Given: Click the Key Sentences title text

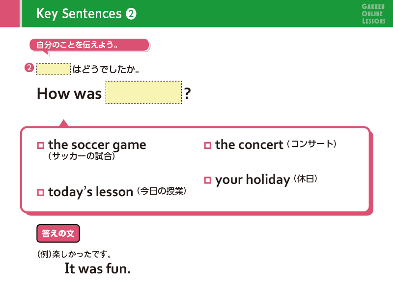Looking at the screenshot, I should tap(79, 14).
